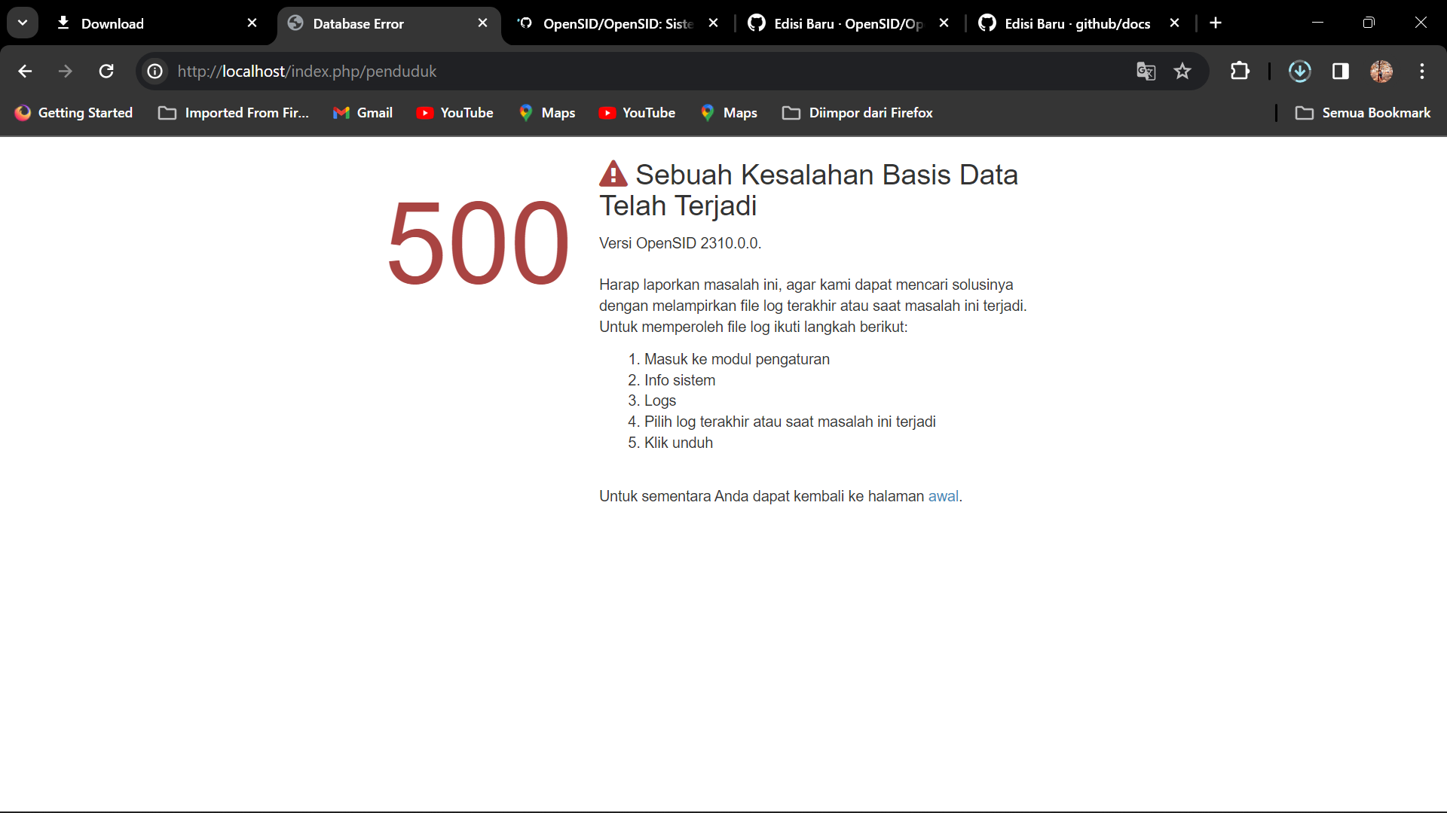The height and width of the screenshot is (813, 1447).
Task: Click the awal link on the error page
Action: [943, 496]
